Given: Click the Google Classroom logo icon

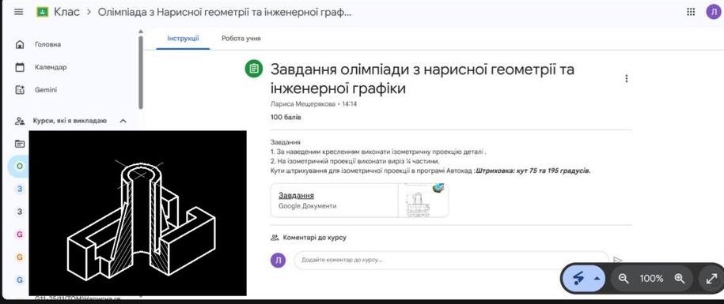Looking at the screenshot, I should [43, 12].
